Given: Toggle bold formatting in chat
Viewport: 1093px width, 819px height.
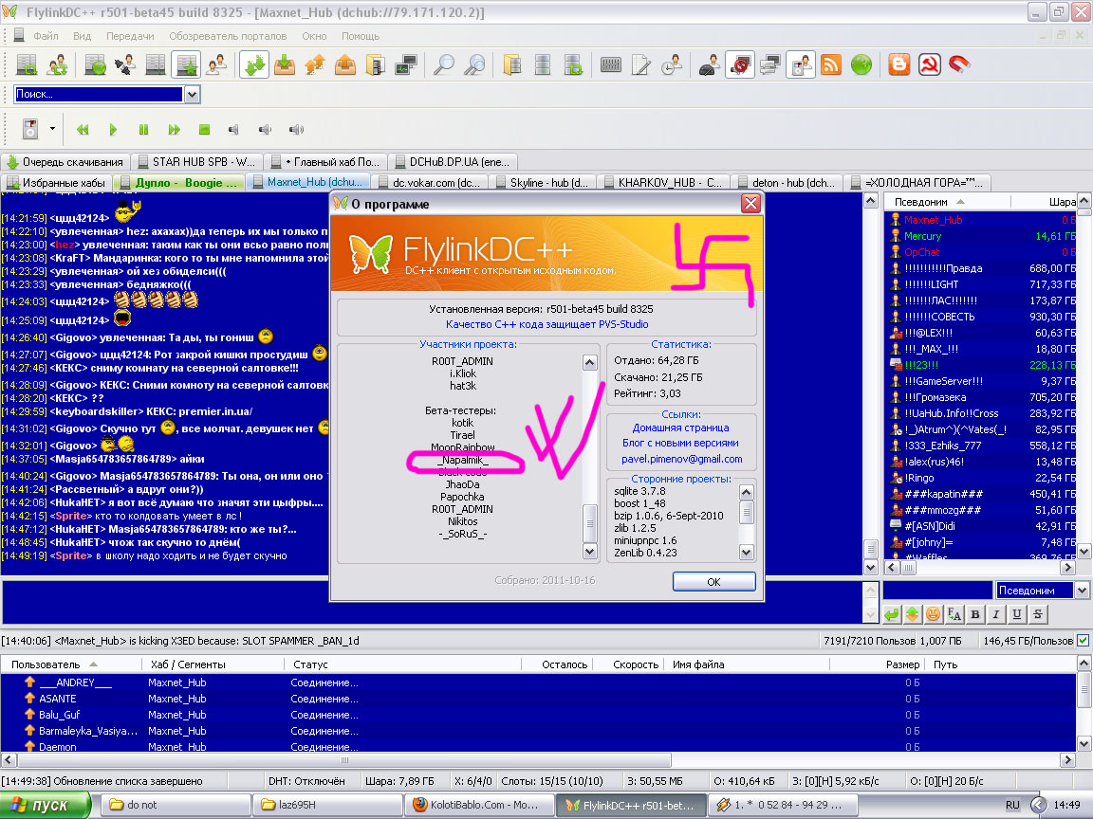Looking at the screenshot, I should (x=975, y=614).
